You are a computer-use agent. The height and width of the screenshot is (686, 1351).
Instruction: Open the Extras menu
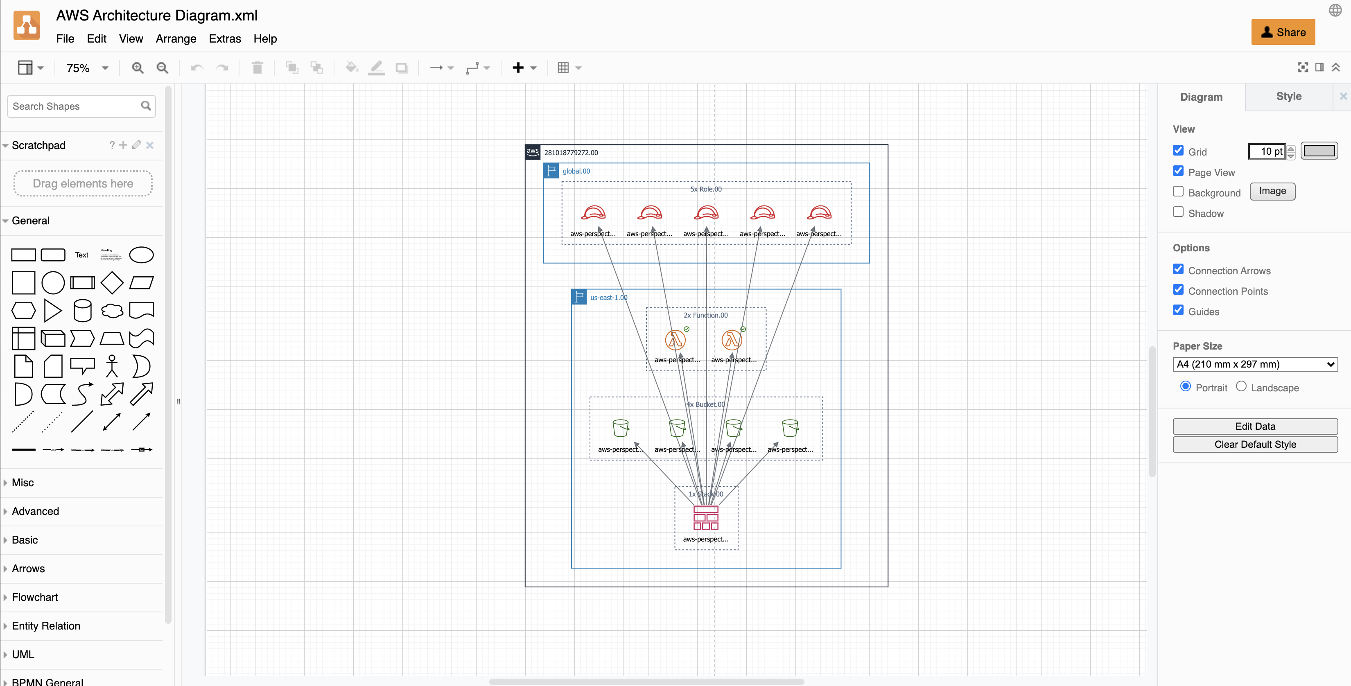(224, 38)
